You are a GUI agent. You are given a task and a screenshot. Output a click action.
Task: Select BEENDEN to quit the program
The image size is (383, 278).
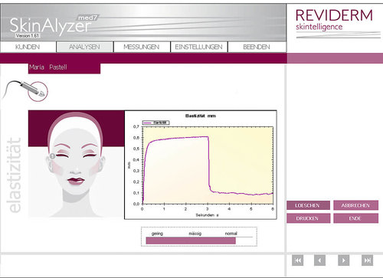coord(257,47)
